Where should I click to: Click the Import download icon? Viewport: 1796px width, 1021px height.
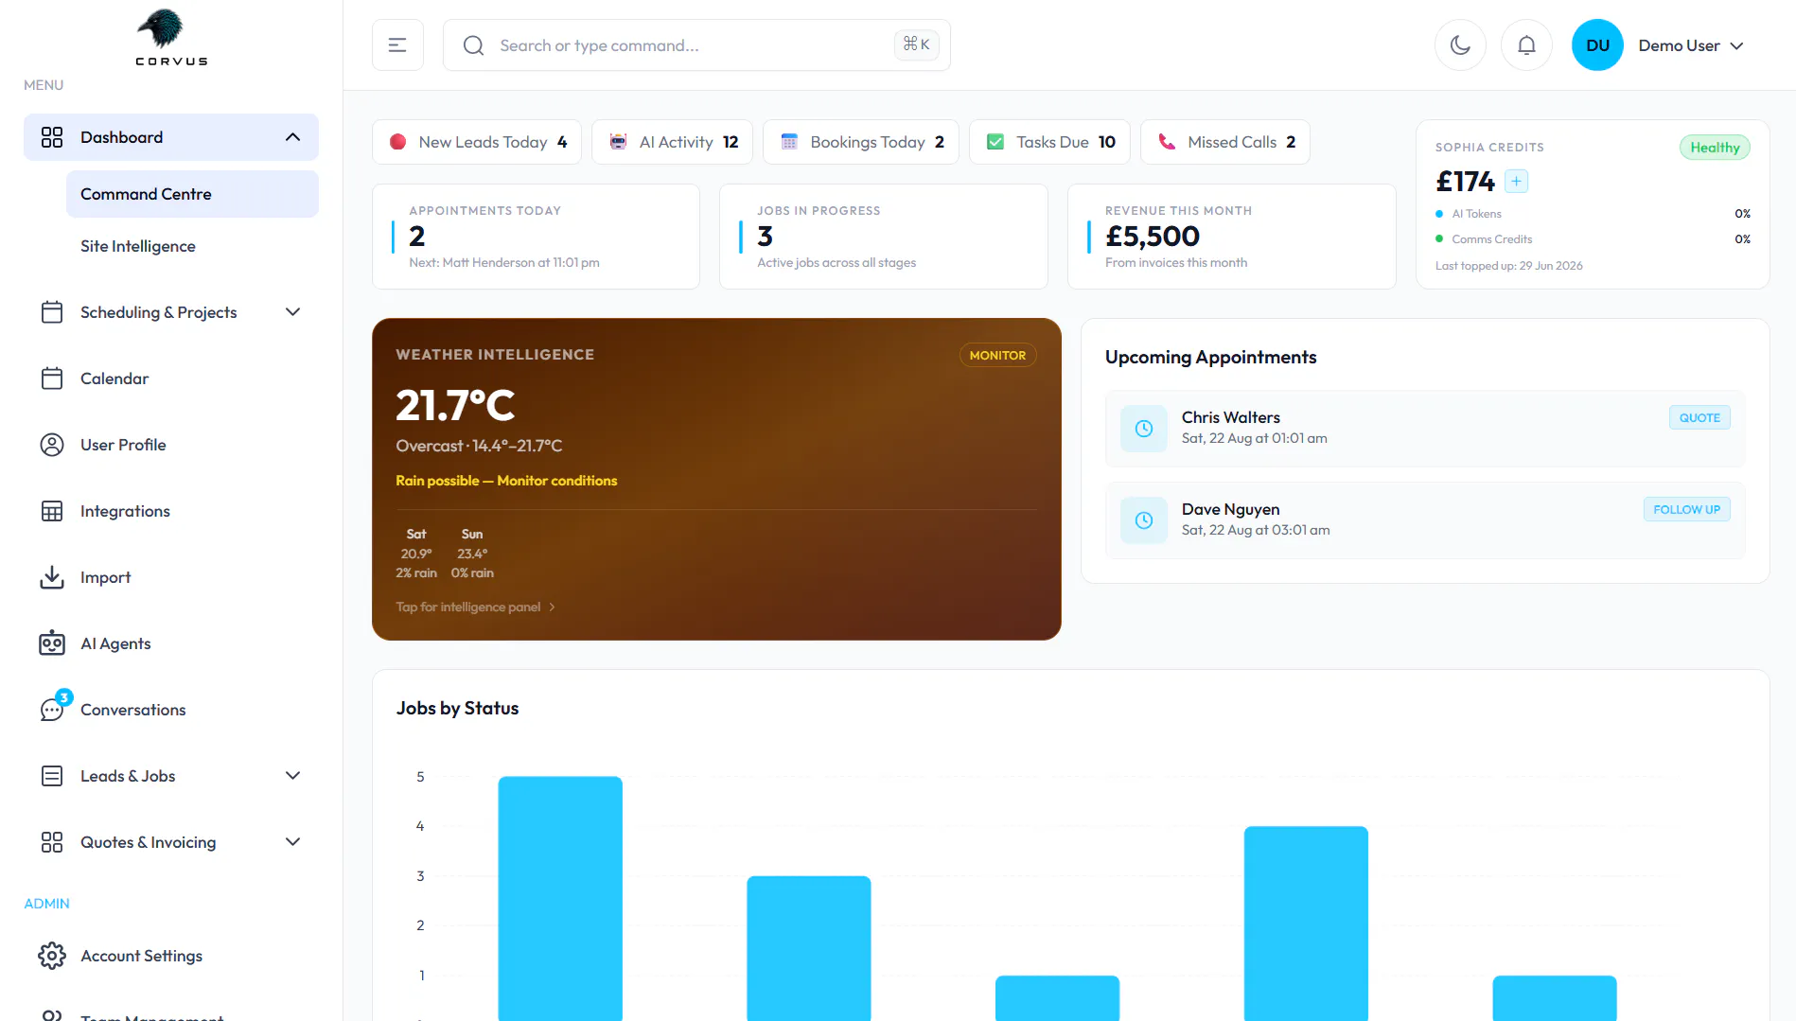tap(52, 577)
